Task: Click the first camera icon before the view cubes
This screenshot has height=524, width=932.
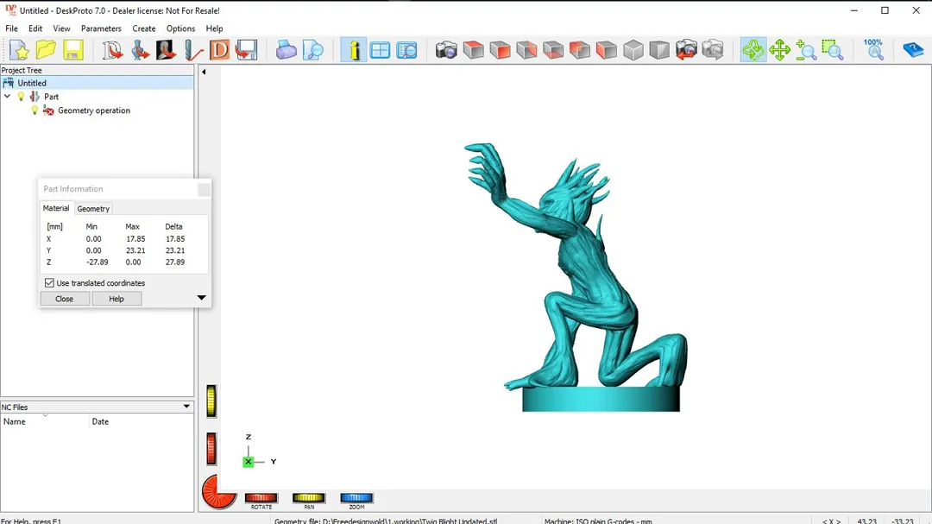Action: click(446, 50)
